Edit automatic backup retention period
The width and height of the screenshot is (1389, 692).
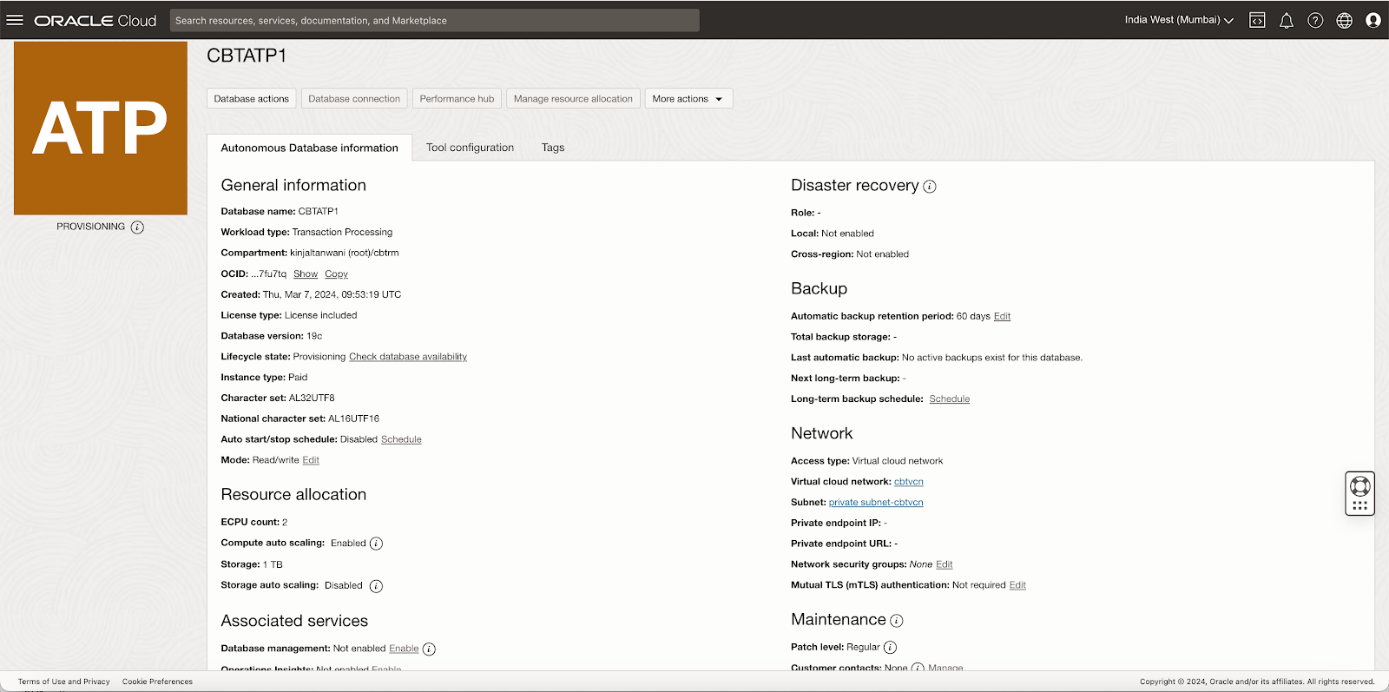point(1002,317)
